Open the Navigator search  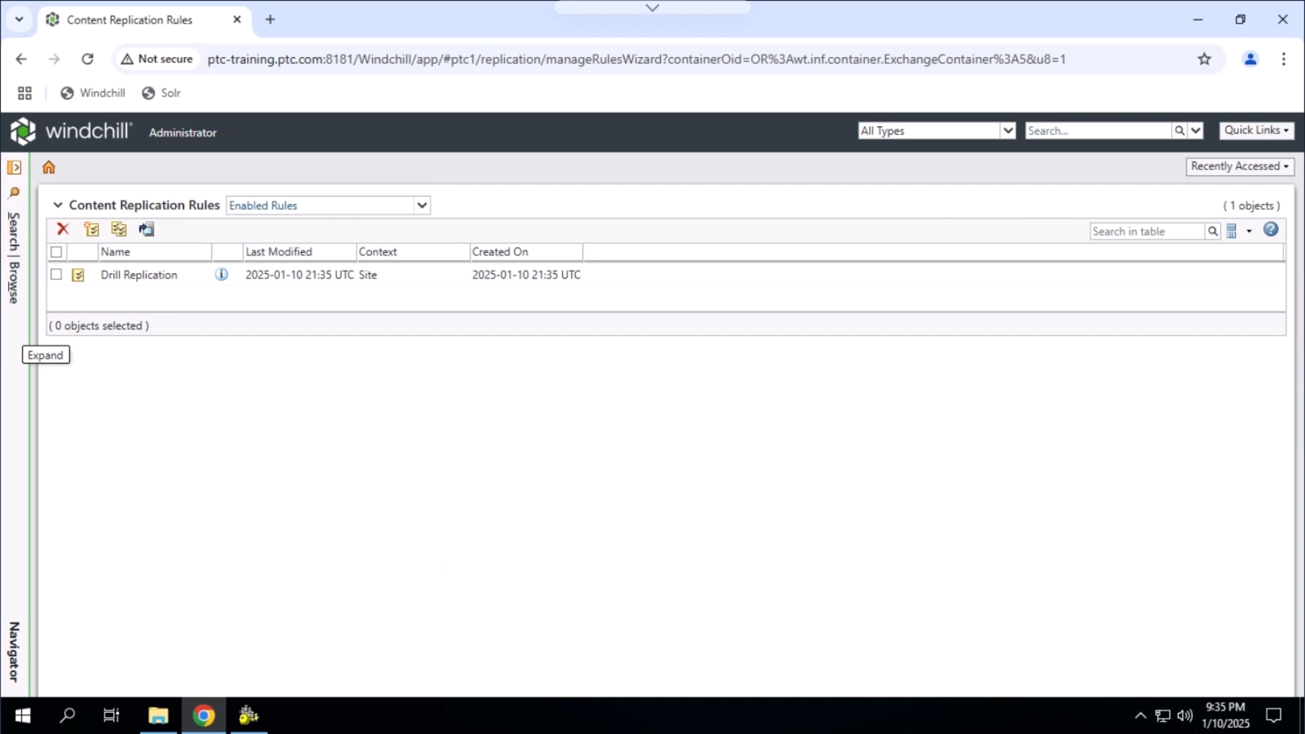click(14, 193)
